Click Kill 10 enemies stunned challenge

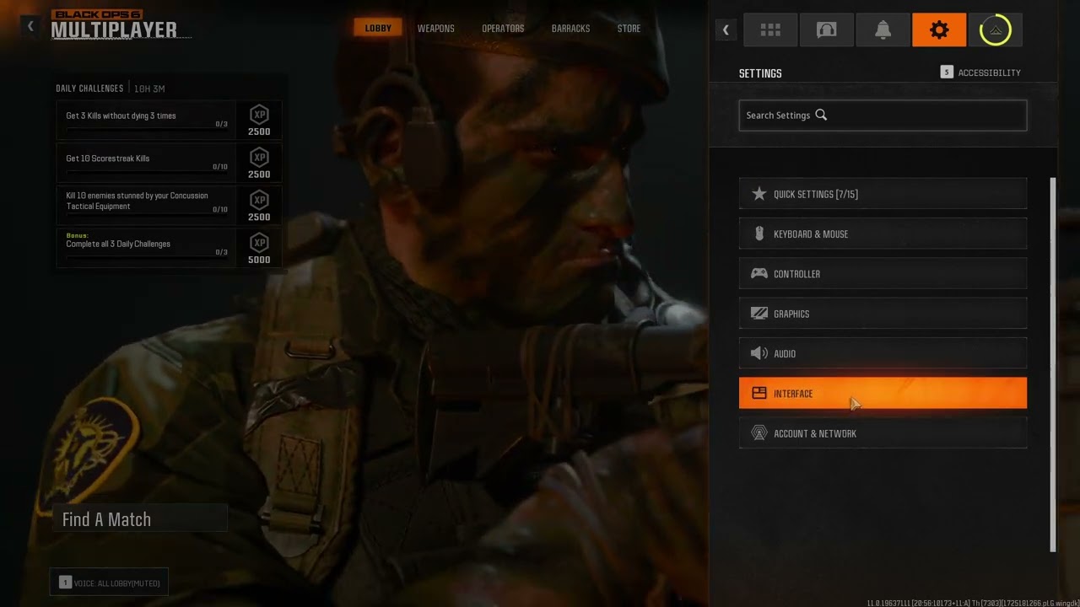coord(169,203)
